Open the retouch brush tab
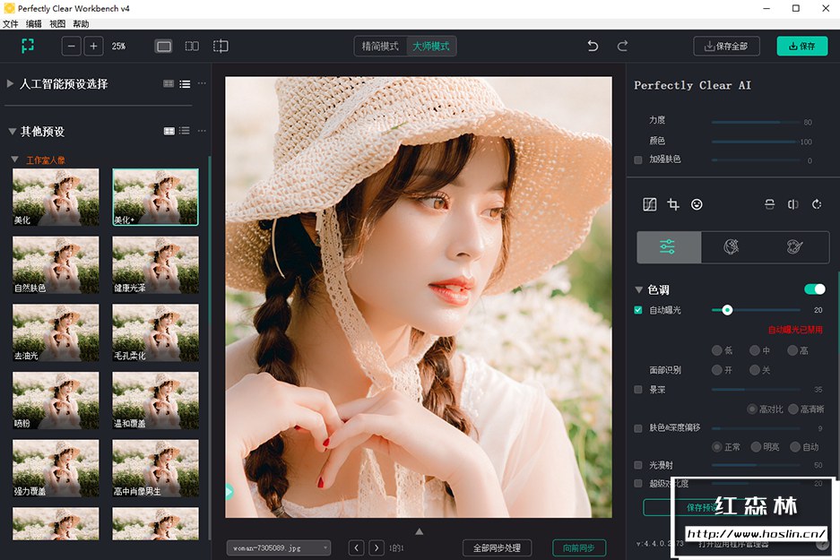This screenshot has width=840, height=560. pyautogui.click(x=732, y=246)
